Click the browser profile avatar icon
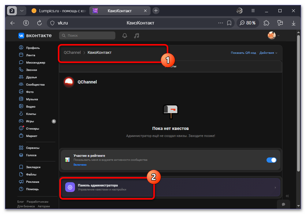This screenshot has height=214, width=306. [x=240, y=11]
